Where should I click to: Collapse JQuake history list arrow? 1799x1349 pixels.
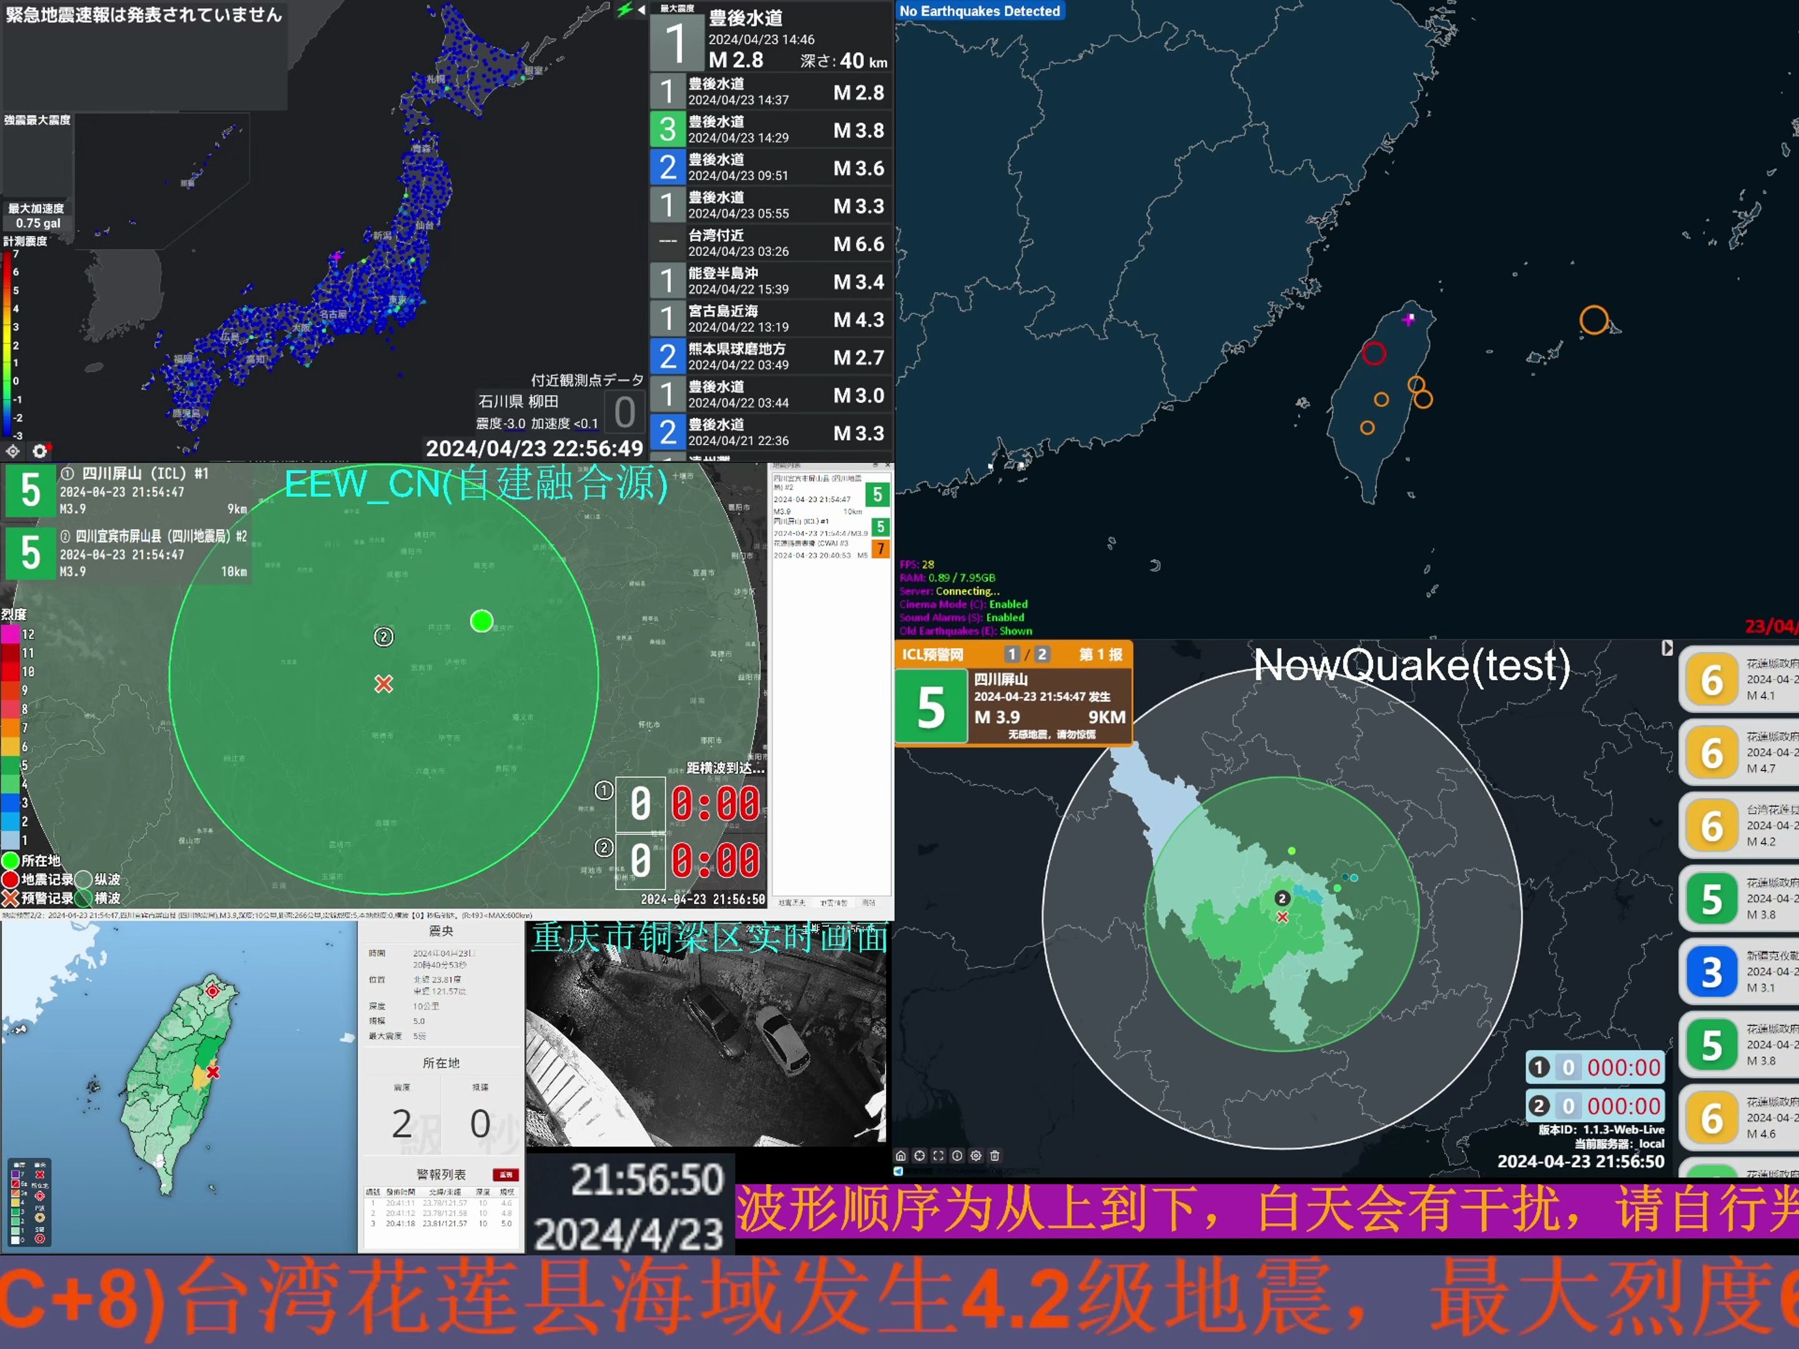click(642, 10)
